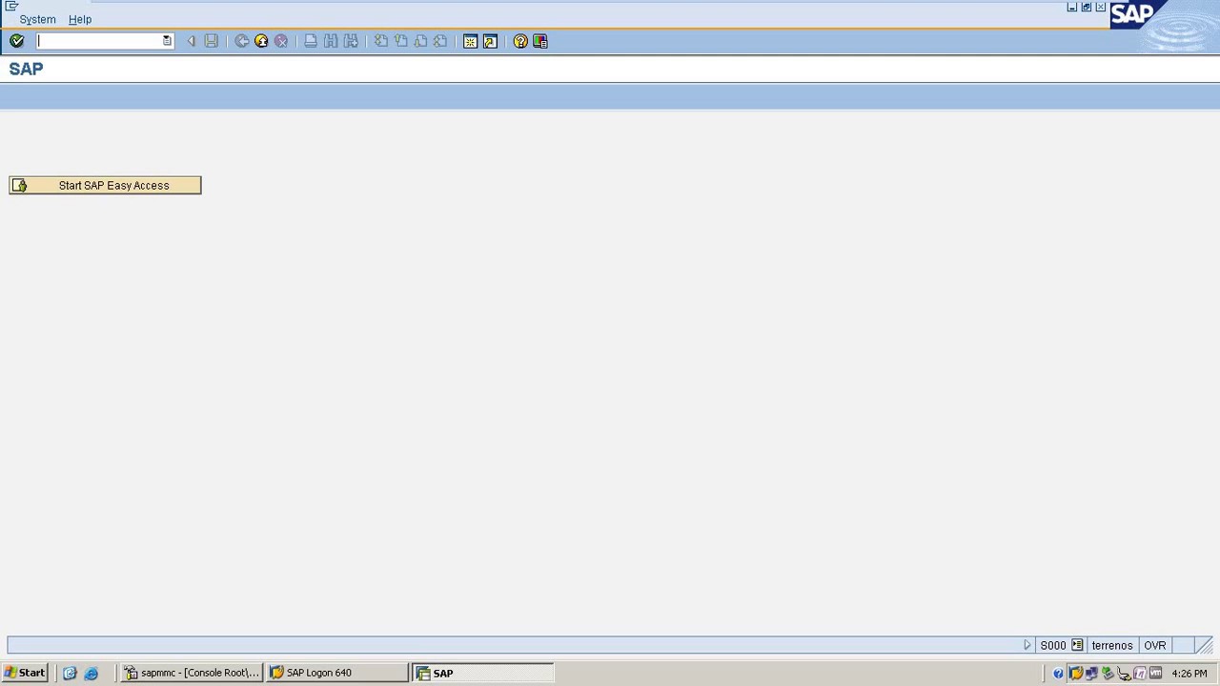
Task: Launch Internet Explorer from quick launch
Action: (x=91, y=673)
